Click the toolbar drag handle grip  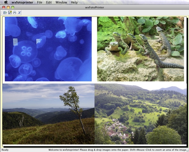coord(2,12)
